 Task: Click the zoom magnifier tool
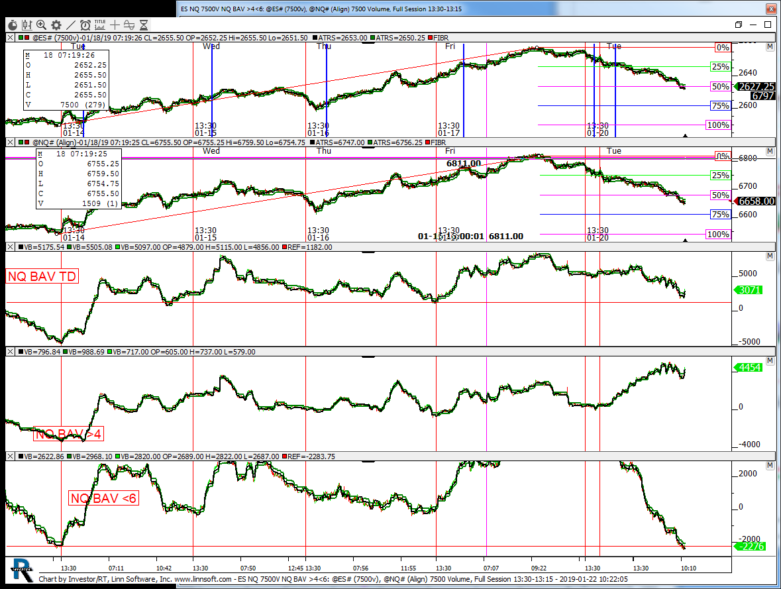coord(41,25)
